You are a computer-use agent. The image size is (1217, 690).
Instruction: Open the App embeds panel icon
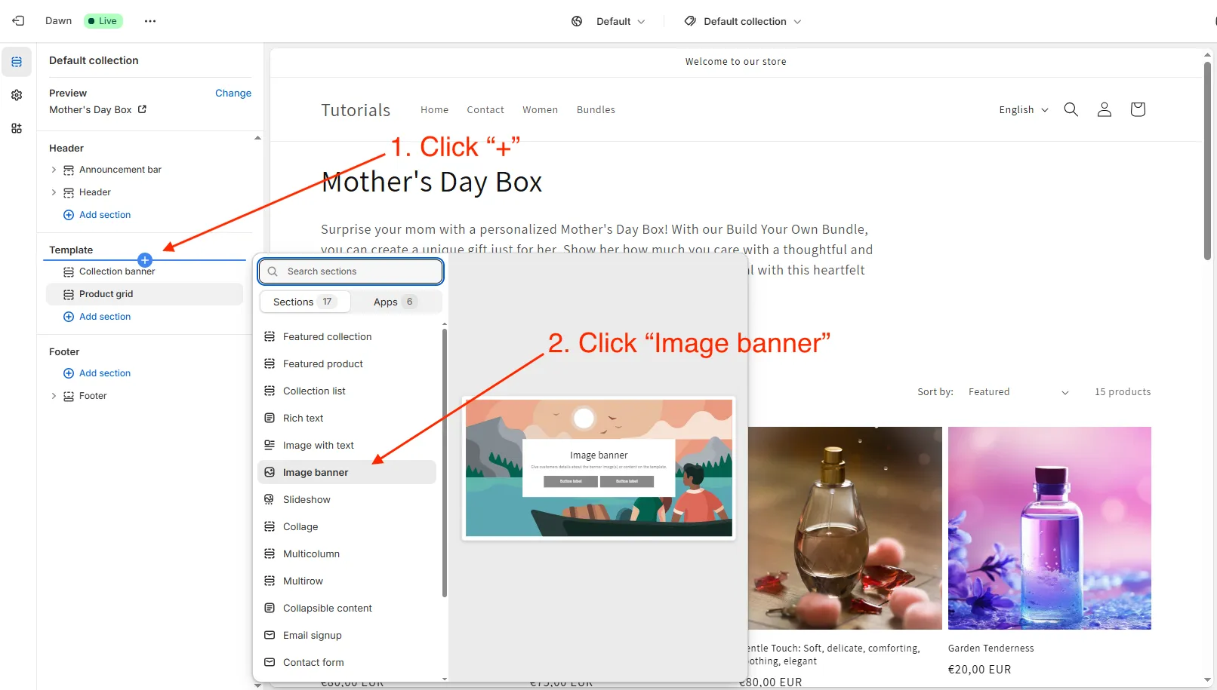[x=17, y=128]
